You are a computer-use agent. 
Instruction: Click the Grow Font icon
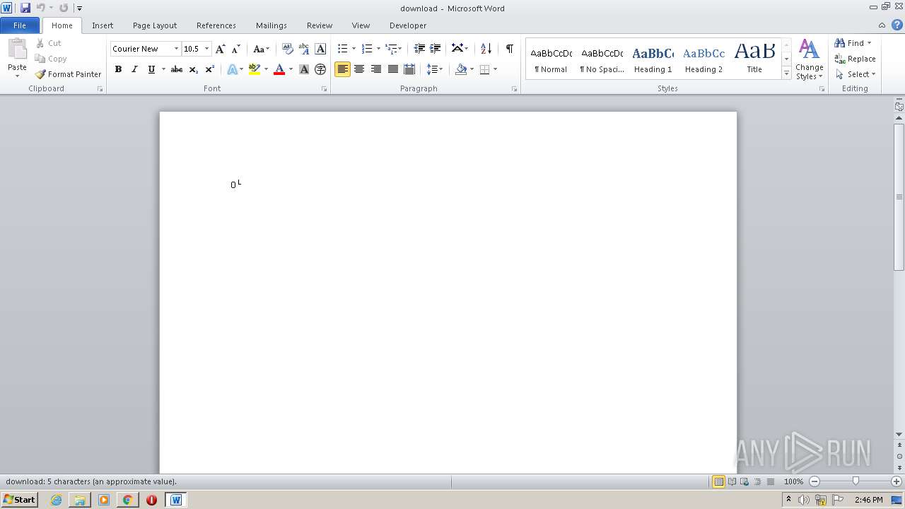pyautogui.click(x=221, y=49)
